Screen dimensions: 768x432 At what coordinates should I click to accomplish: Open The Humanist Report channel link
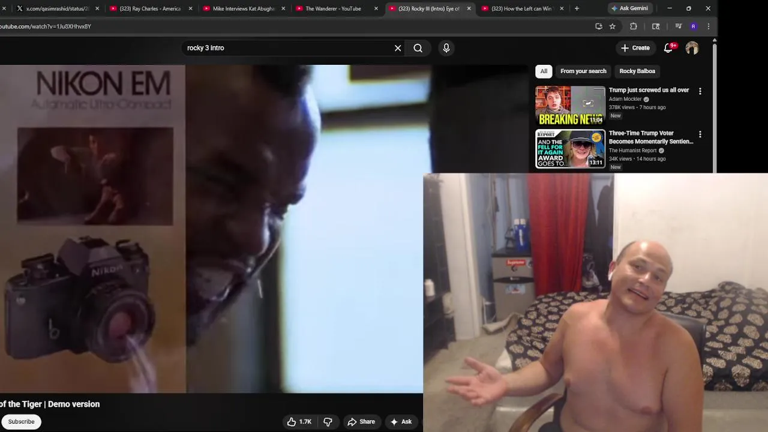632,151
